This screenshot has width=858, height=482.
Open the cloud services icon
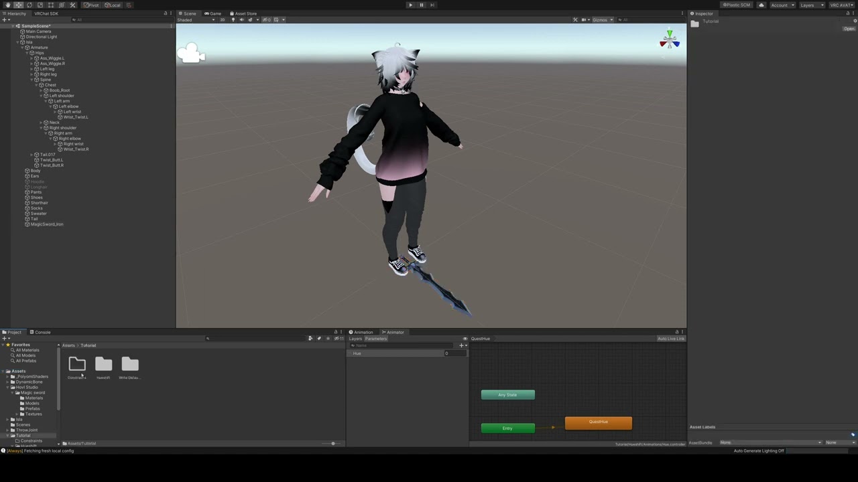761,5
